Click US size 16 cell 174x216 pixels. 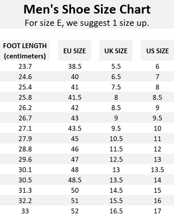(x=157, y=201)
